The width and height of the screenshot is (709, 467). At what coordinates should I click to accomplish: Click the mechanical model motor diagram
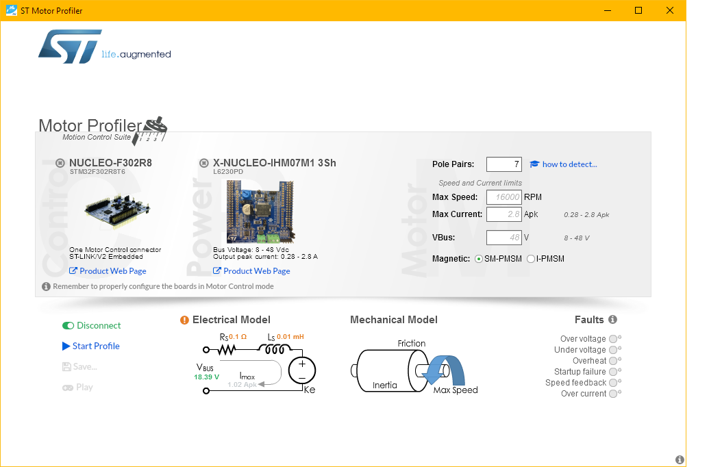408,370
